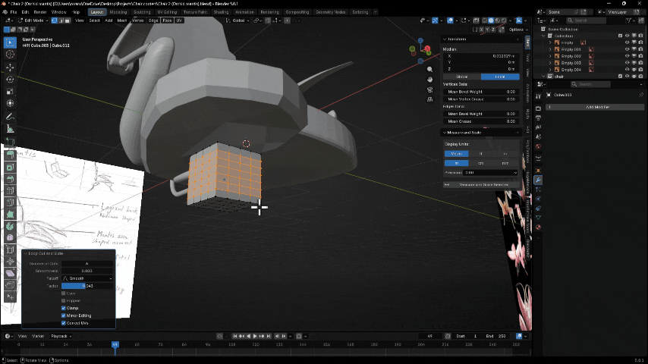Hide Empty.003 in viewport via eye icon
Viewport: 648px width, 364px height.
pos(627,63)
